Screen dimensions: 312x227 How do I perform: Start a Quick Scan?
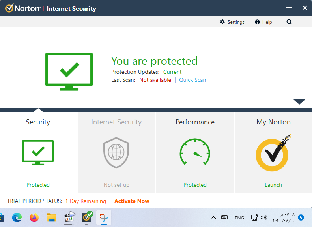[x=192, y=80]
